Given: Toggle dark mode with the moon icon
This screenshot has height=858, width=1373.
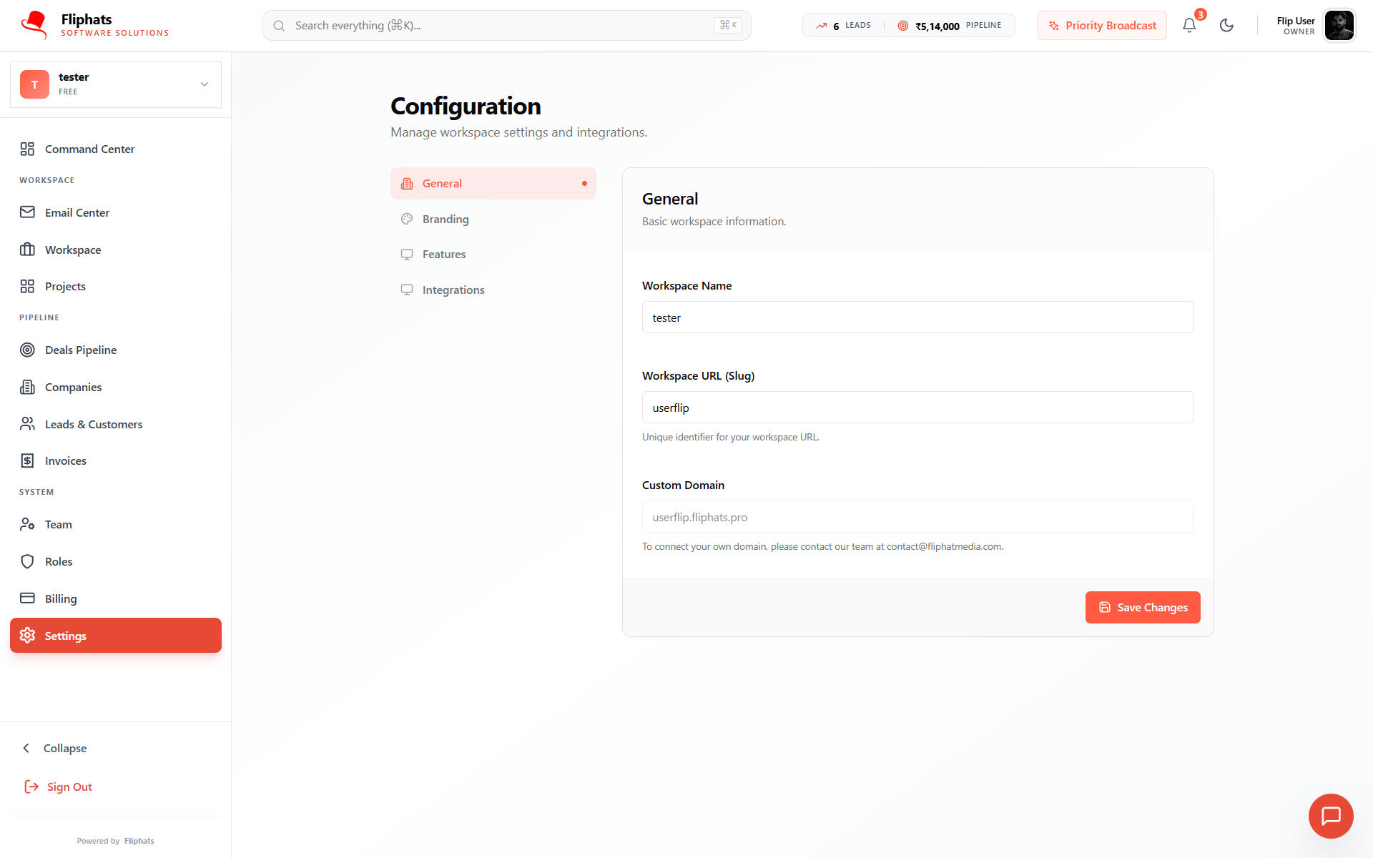Looking at the screenshot, I should point(1226,26).
